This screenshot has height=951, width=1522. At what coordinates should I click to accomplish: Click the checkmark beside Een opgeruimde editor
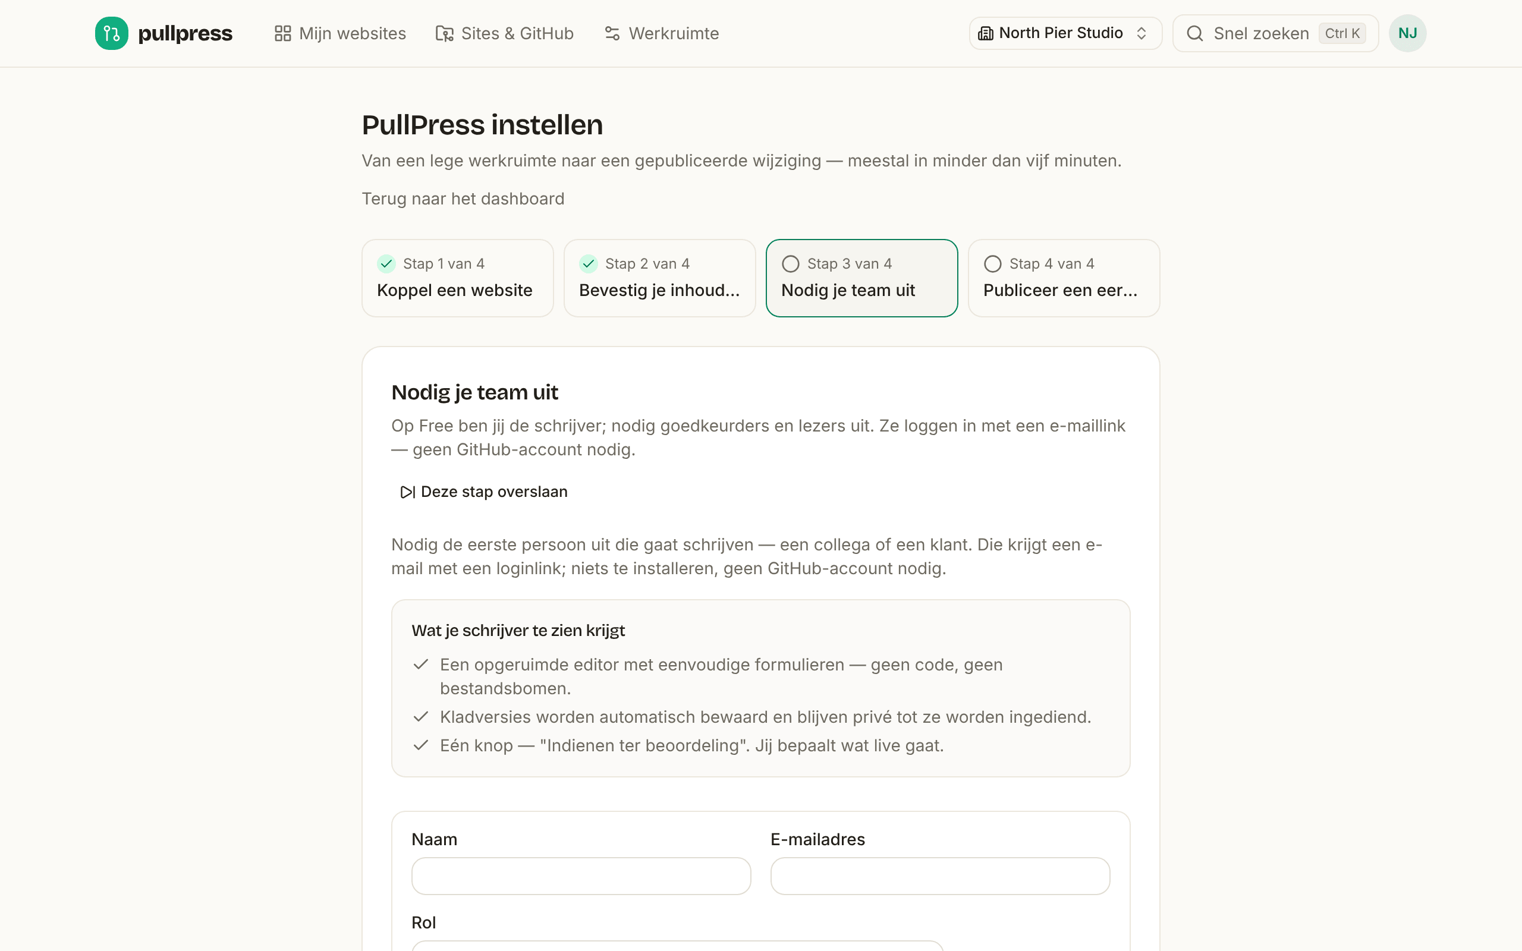[421, 664]
